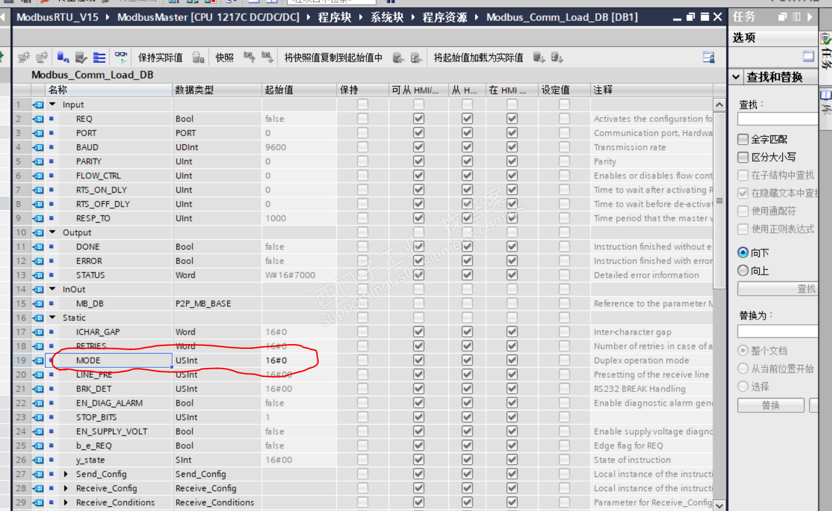Click the 快照 snapshot toolbar button
Viewport: 832px width, 511px height.
tap(225, 57)
